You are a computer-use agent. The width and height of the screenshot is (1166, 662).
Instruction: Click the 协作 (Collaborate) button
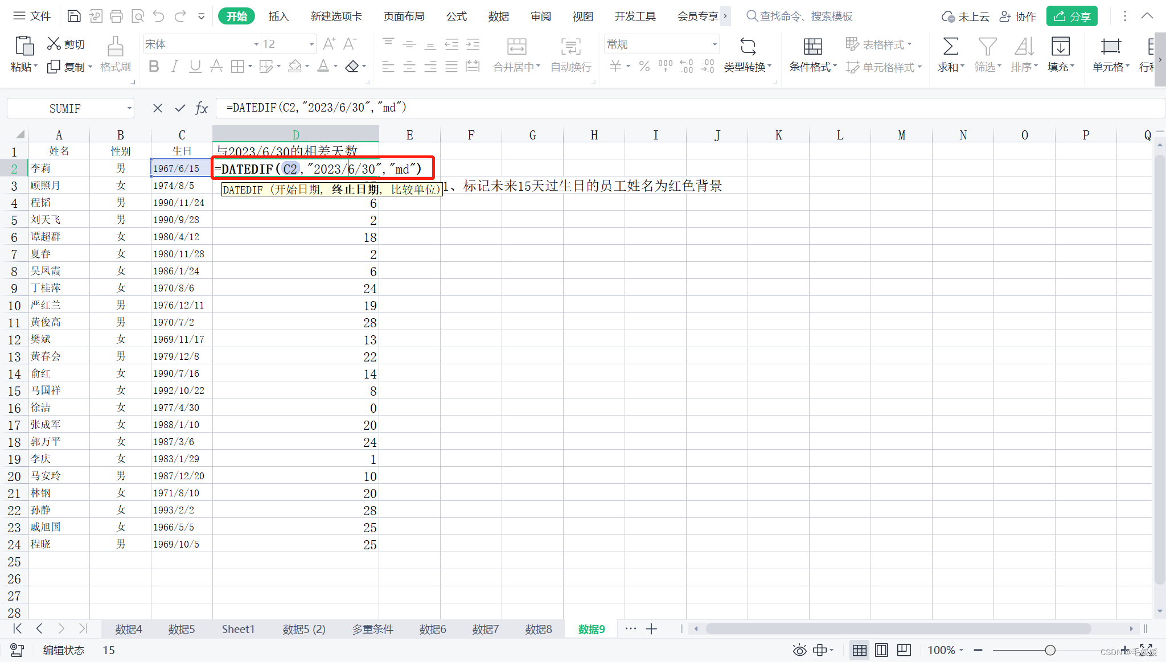(x=1019, y=16)
